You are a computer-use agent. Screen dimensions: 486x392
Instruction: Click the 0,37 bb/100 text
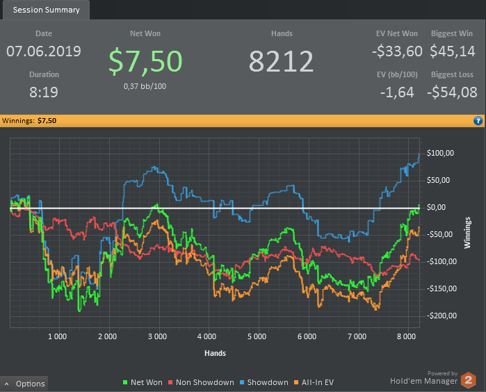pos(145,86)
